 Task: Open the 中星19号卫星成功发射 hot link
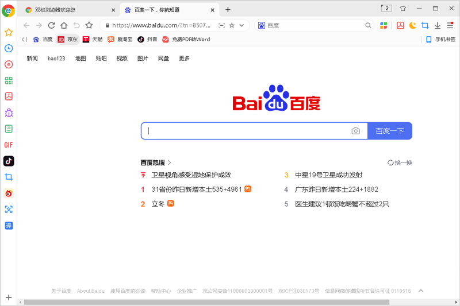point(328,175)
